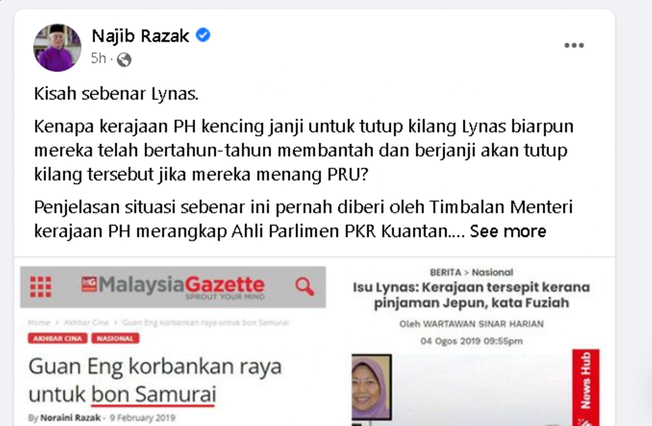Image resolution: width=652 pixels, height=426 pixels.
Task: Click the Home breadcrumb link
Action: (39, 323)
